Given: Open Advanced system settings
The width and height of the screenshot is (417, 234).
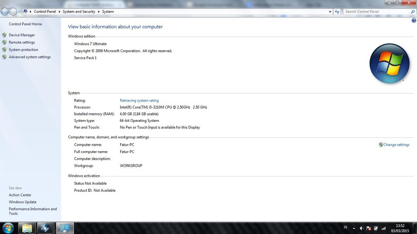Looking at the screenshot, I should point(30,57).
